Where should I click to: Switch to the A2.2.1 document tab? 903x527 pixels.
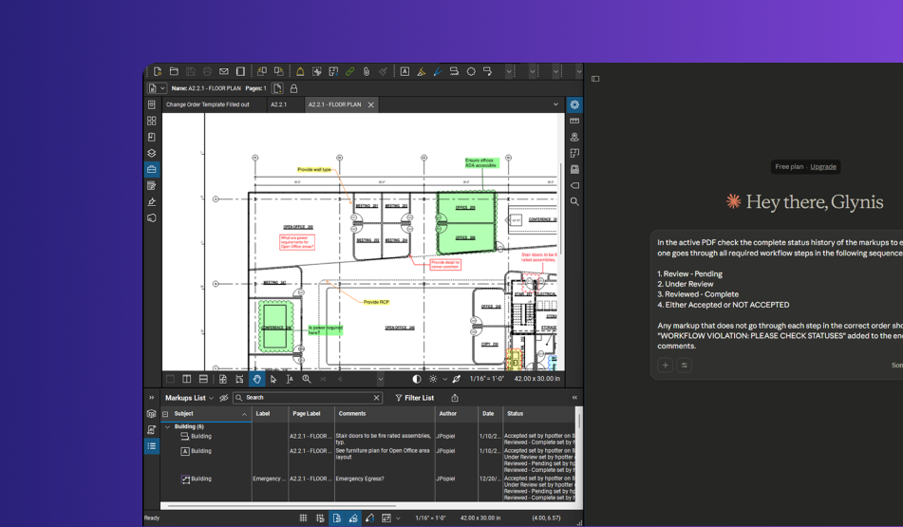(x=278, y=104)
